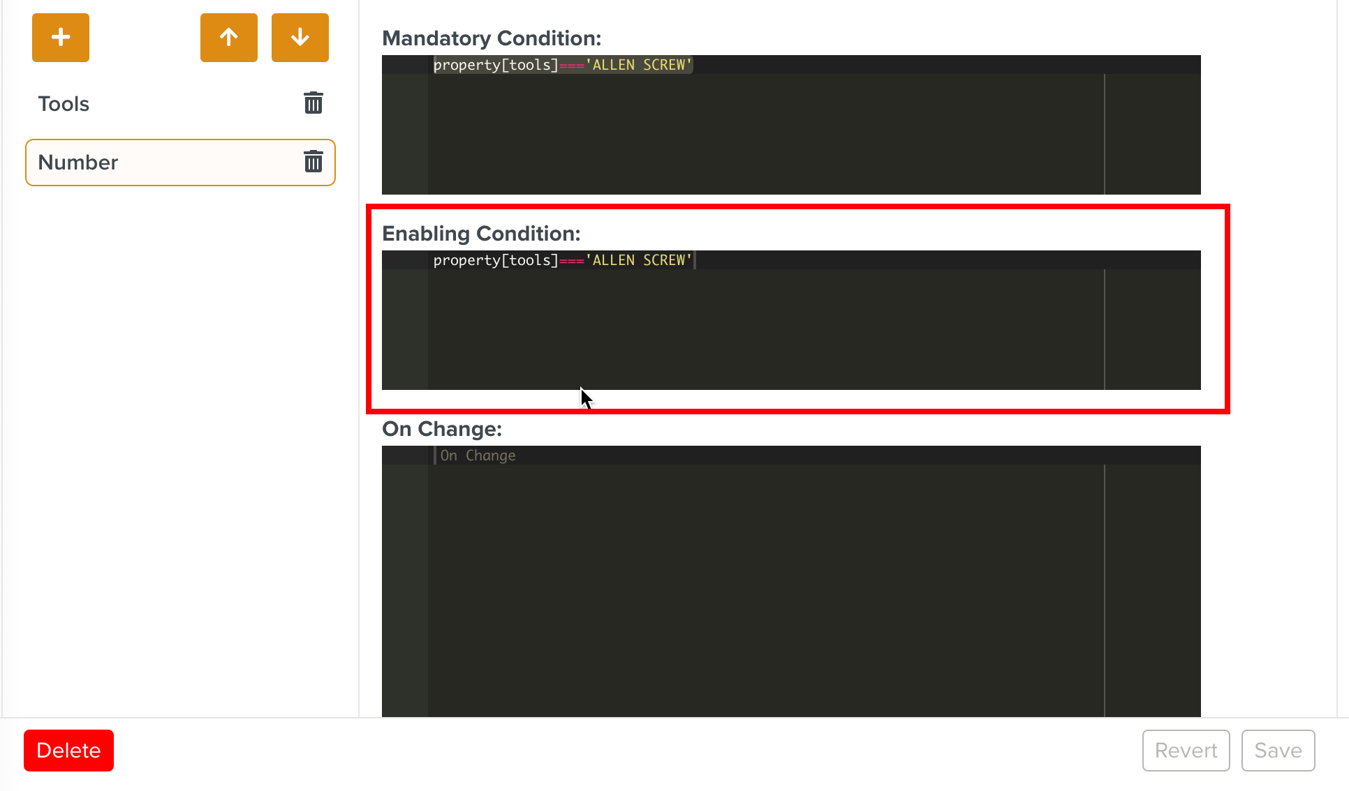Click the Enabling Condition code line text

(x=562, y=260)
